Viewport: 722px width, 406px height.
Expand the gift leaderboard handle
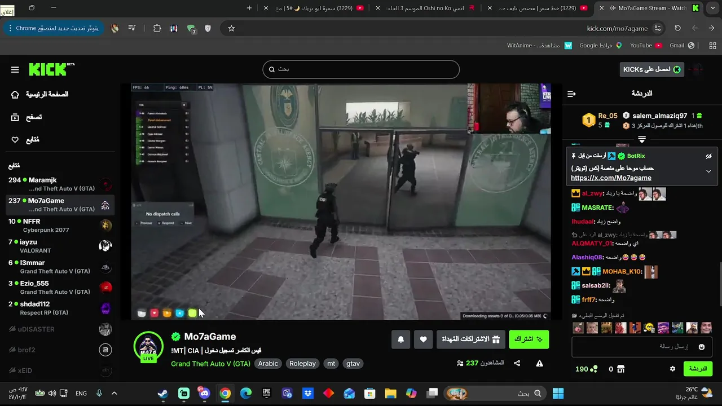(x=642, y=139)
